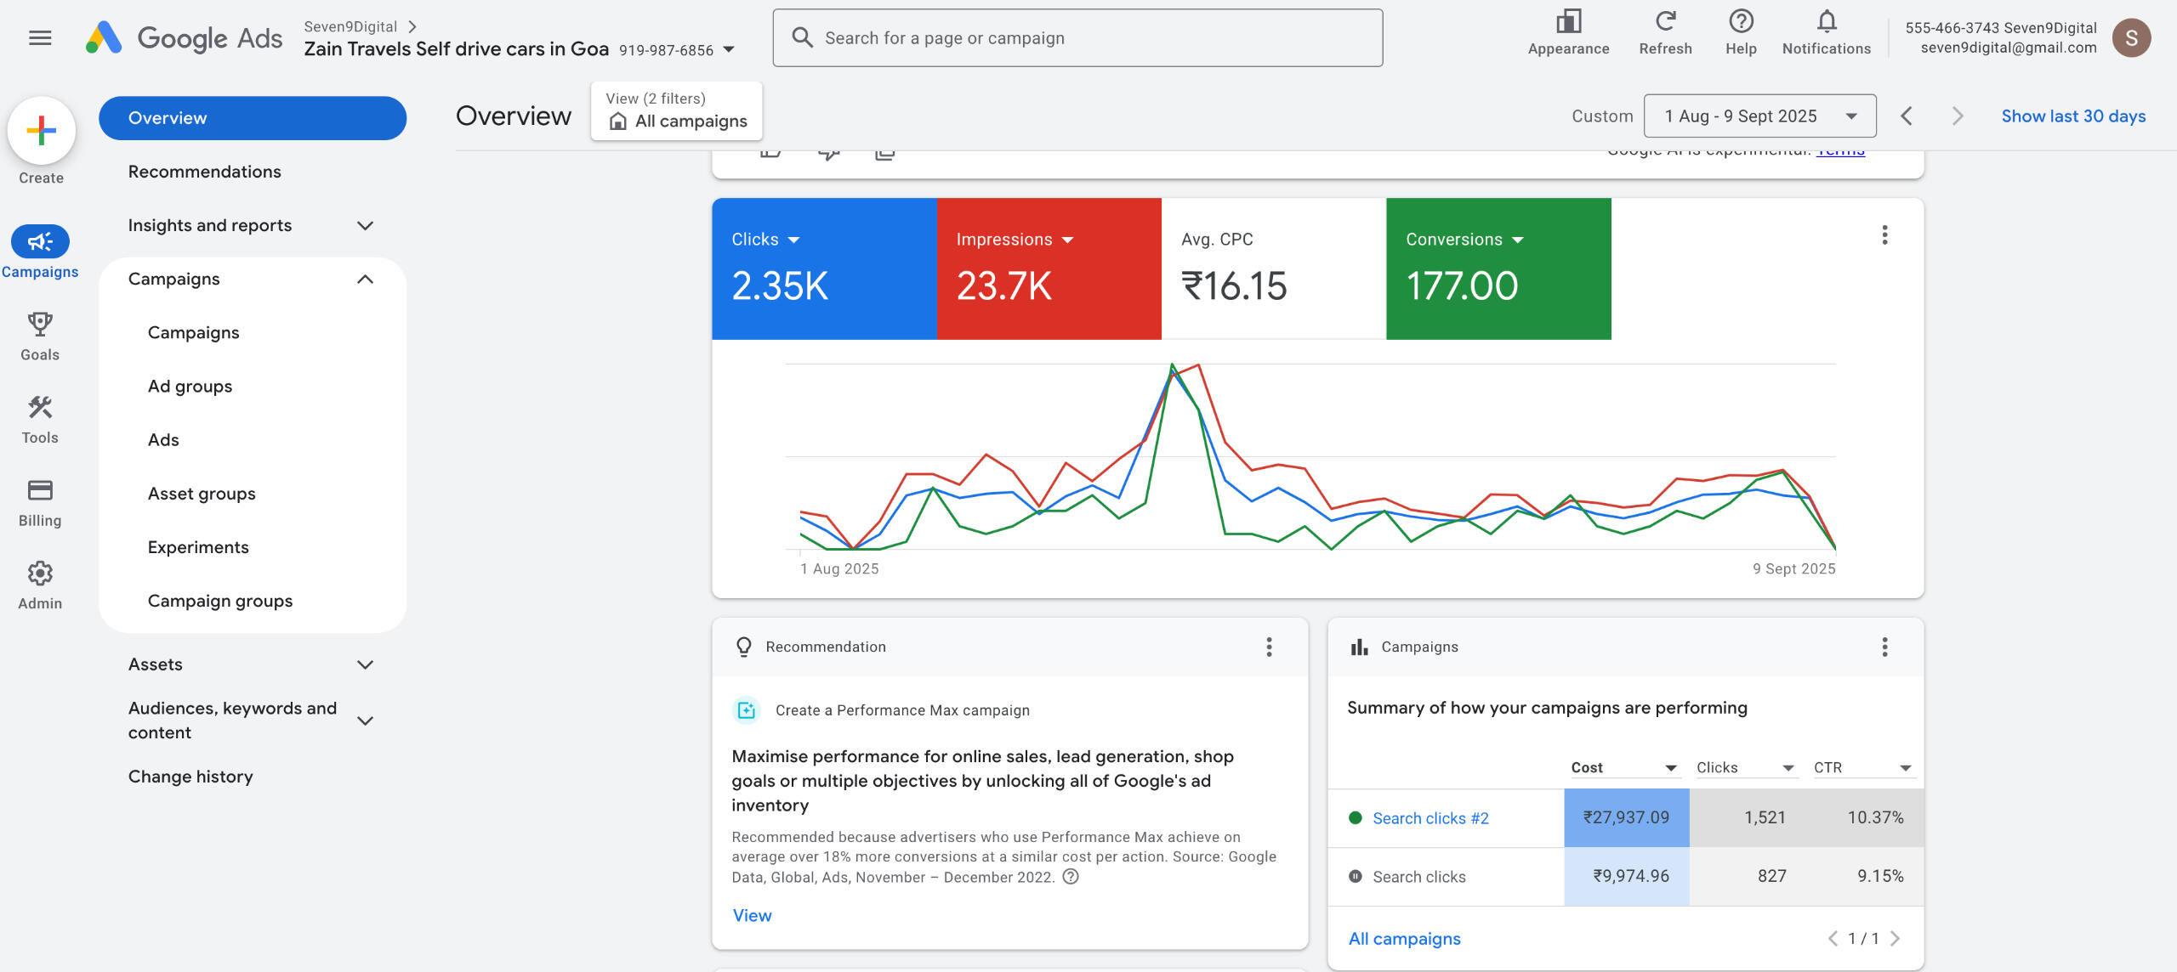Click Show last 30 days link
Image resolution: width=2177 pixels, height=972 pixels.
2072,116
